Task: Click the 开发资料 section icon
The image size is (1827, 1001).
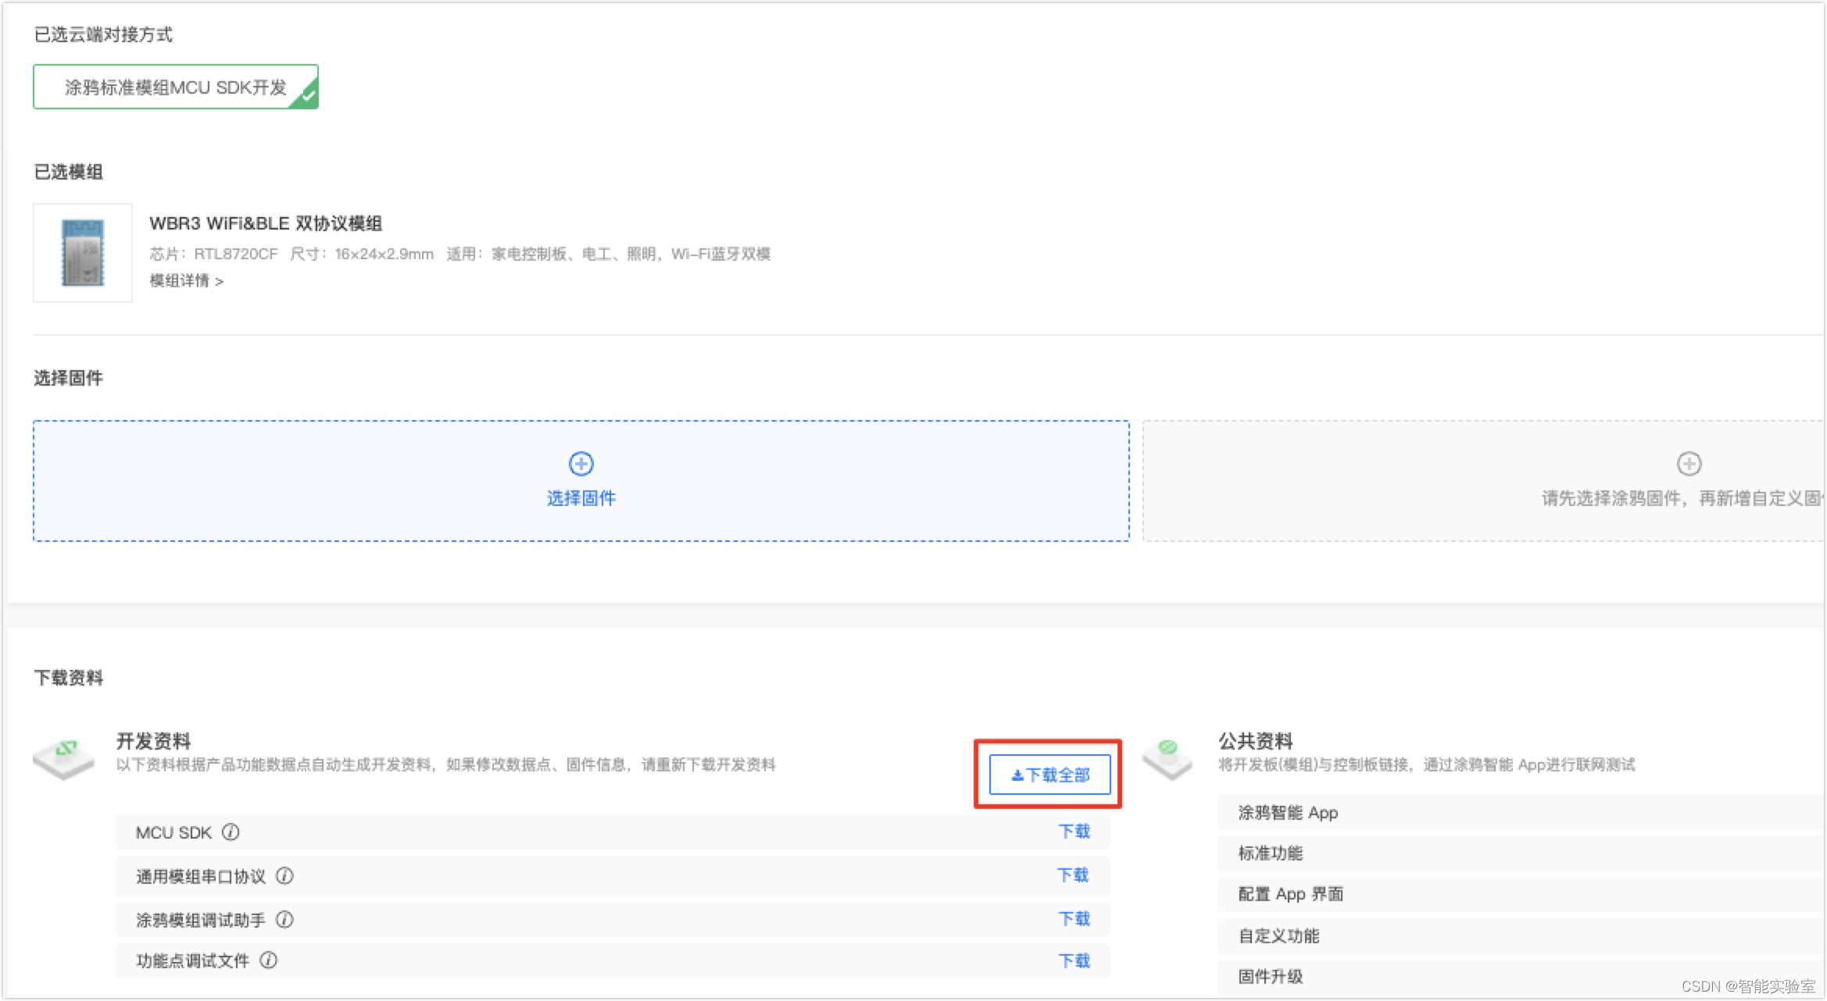Action: [x=64, y=758]
